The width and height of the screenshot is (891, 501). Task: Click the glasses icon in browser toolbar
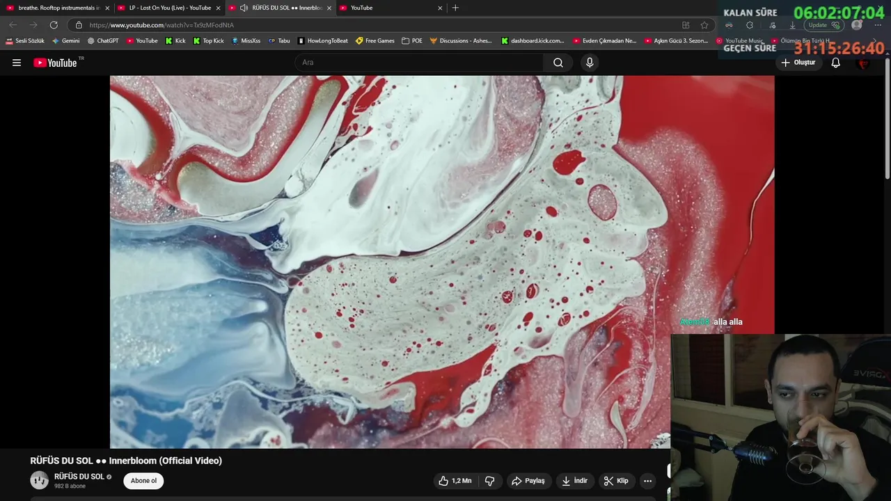729,25
